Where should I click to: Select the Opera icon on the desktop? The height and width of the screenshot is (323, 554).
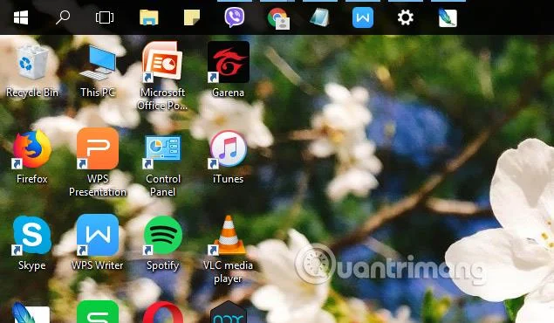(163, 313)
